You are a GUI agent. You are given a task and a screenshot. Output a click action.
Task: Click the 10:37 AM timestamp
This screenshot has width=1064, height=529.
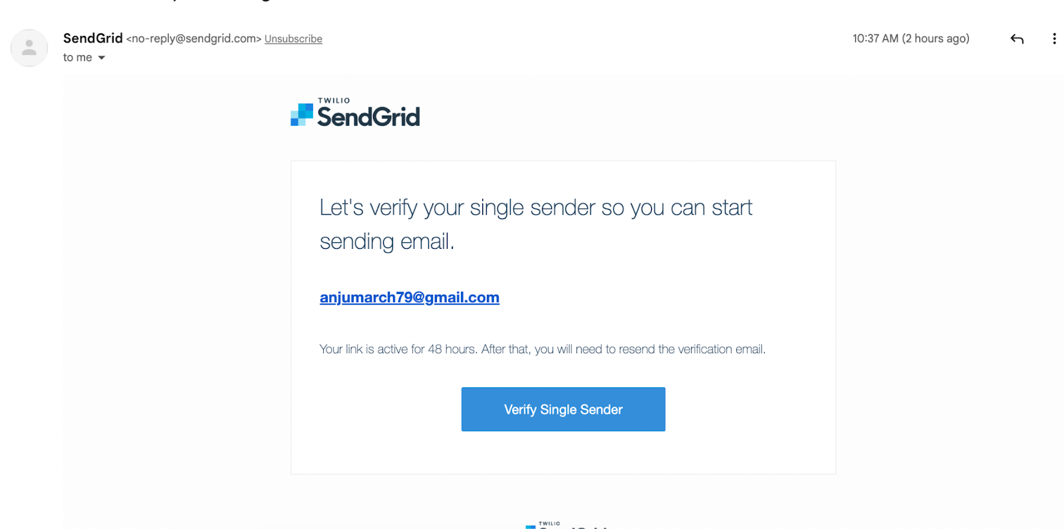coord(875,39)
